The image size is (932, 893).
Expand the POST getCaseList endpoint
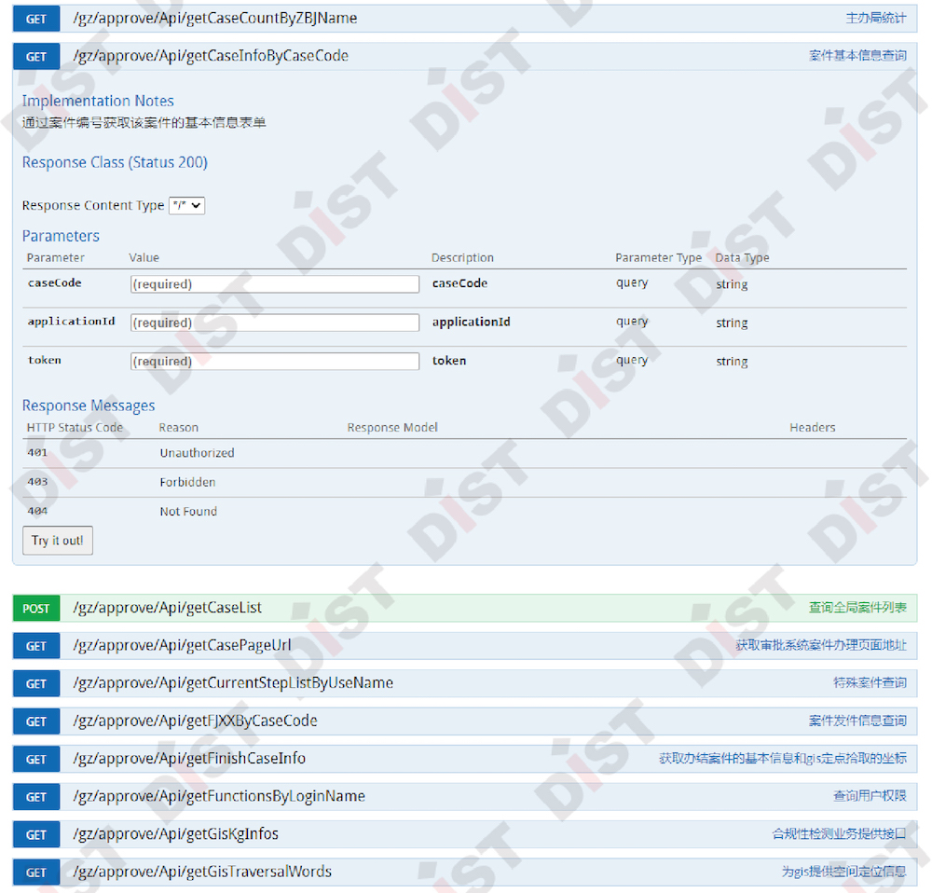(168, 608)
